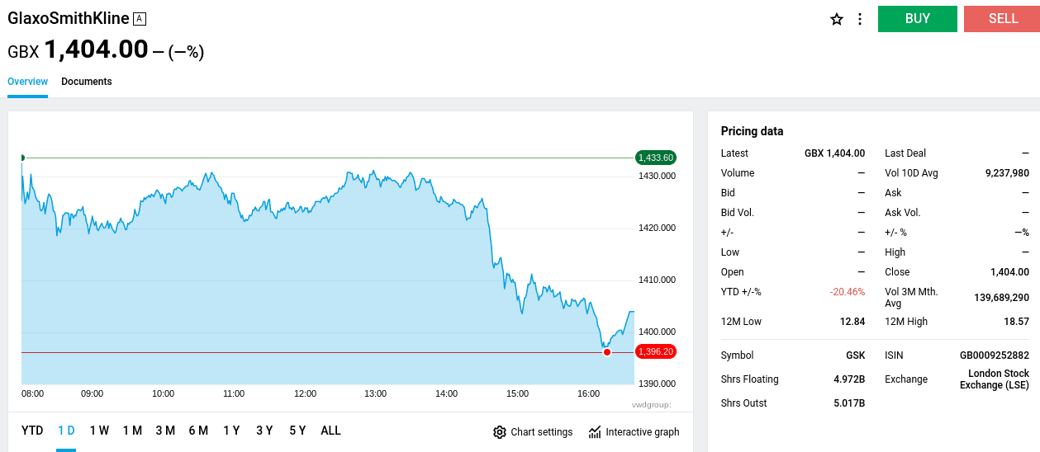Viewport: 1040px width, 452px height.
Task: Click the 12M High value 18.57
Action: pos(1017,322)
